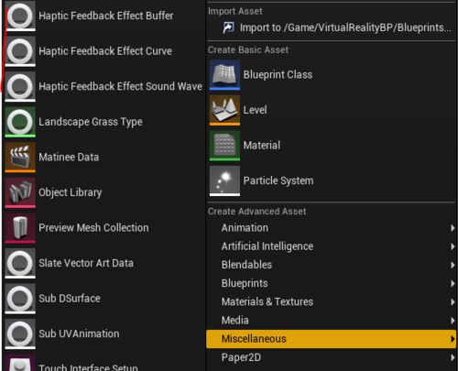Click the Preview Mesh Collection icon
Viewport: 458px width, 371px height.
point(20,228)
